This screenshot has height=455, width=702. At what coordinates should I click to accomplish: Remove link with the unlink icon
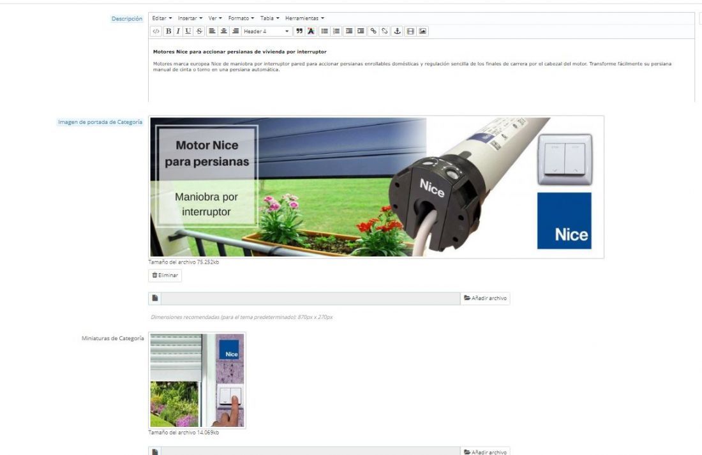coord(385,31)
